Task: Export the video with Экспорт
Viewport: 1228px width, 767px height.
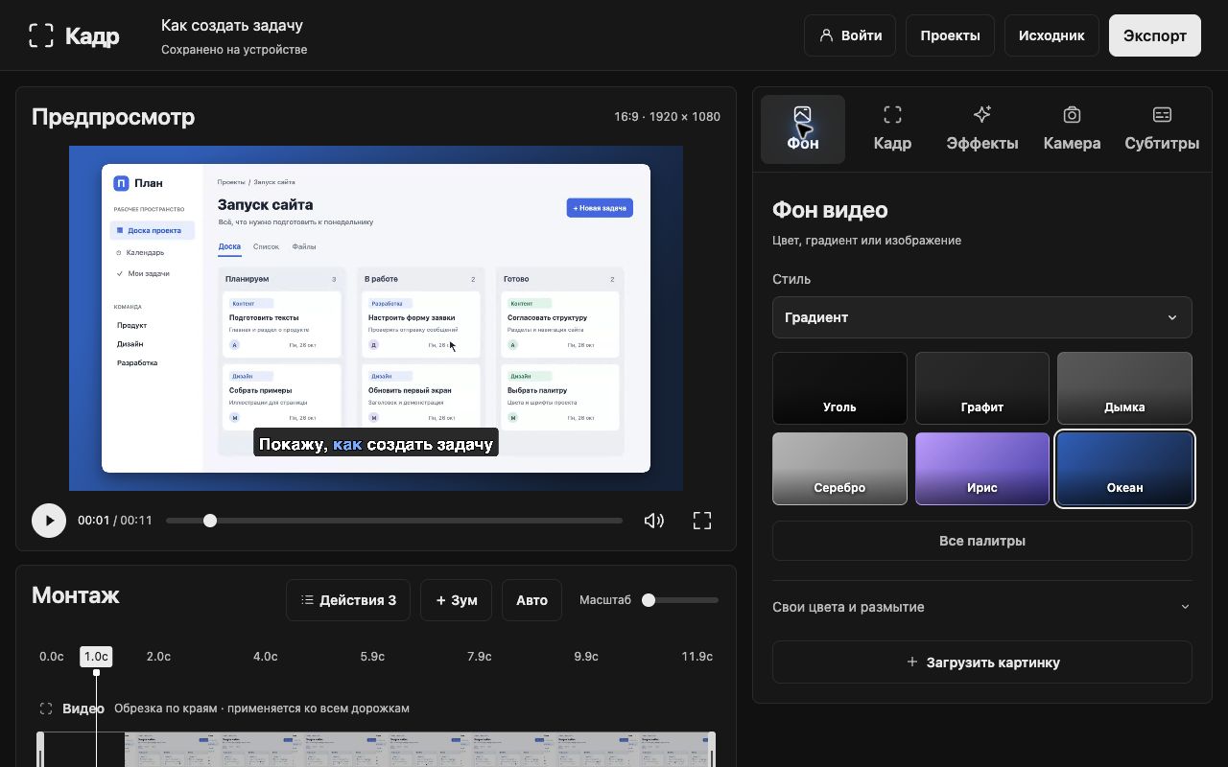Action: click(x=1155, y=35)
